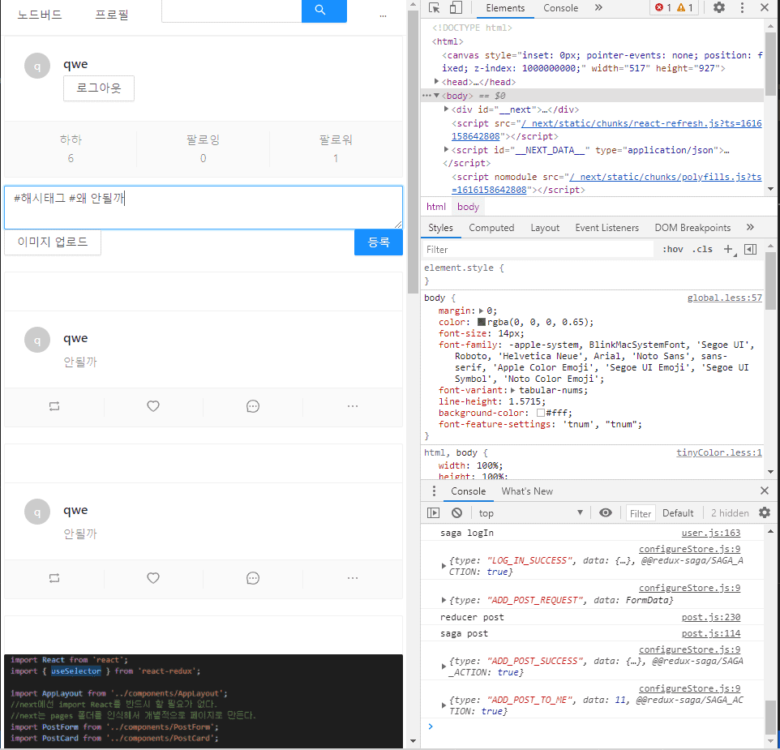
Task: Click the background-color white color swatch
Action: point(541,413)
